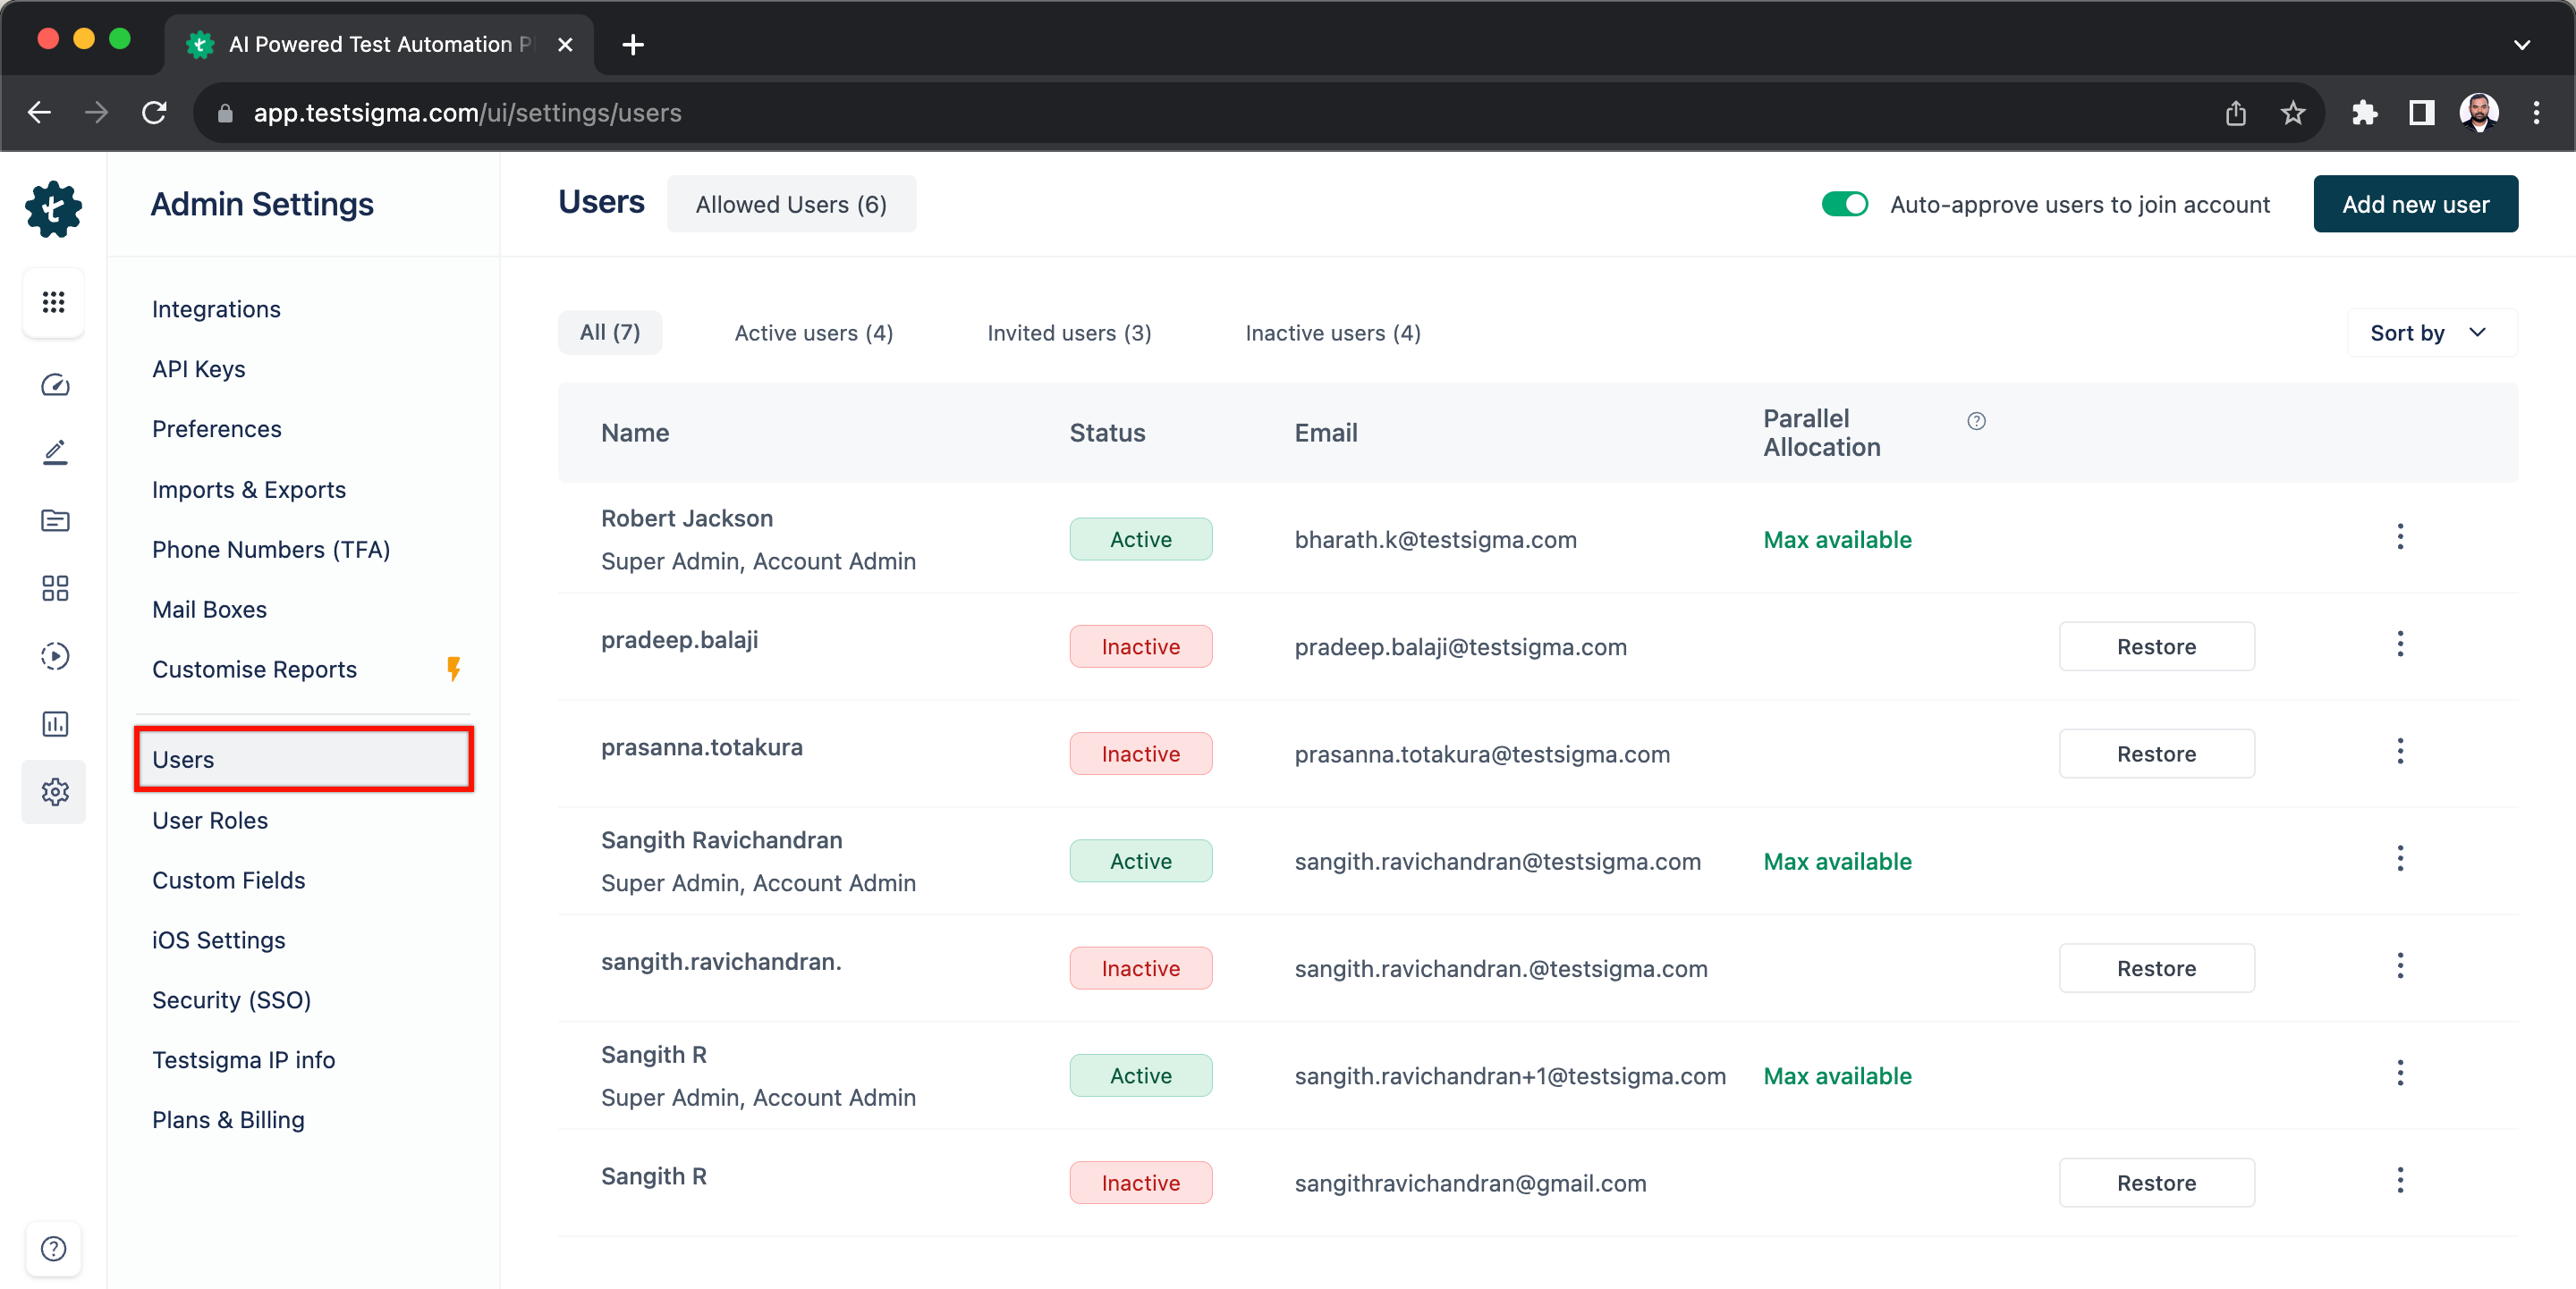This screenshot has height=1289, width=2576.
Task: Open Security (SSO) settings
Action: coord(231,1000)
